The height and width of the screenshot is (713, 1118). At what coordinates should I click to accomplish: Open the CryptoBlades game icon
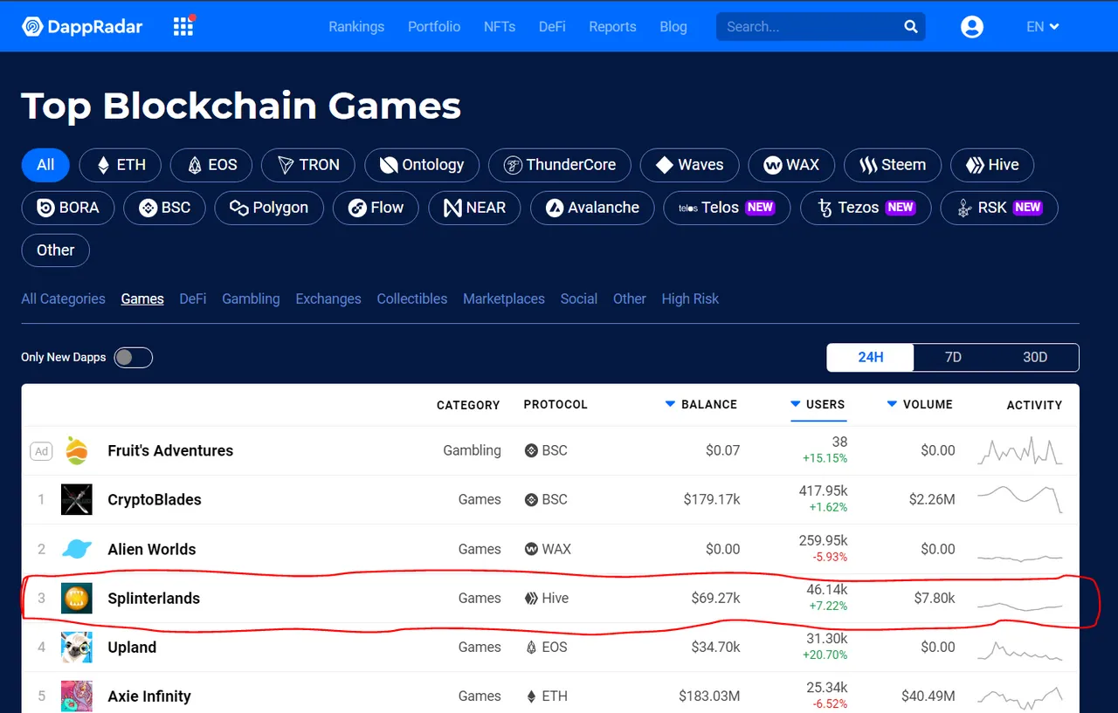coord(77,499)
